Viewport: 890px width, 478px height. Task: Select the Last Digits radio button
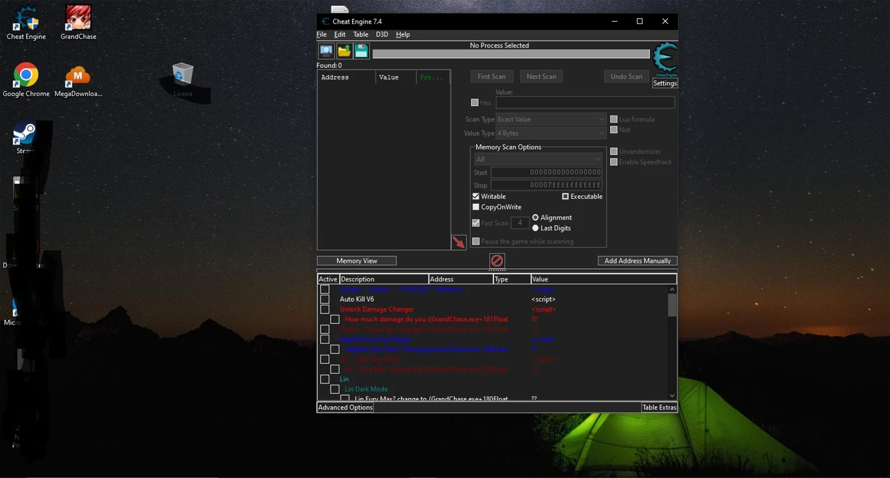(x=535, y=228)
